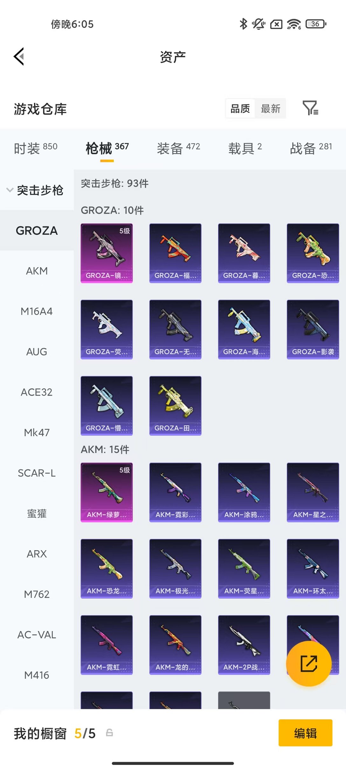Select AKM in the weapon list
346x770 pixels.
37,271
